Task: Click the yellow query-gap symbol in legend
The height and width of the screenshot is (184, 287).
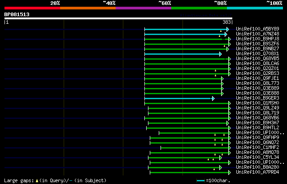Action: (37, 181)
